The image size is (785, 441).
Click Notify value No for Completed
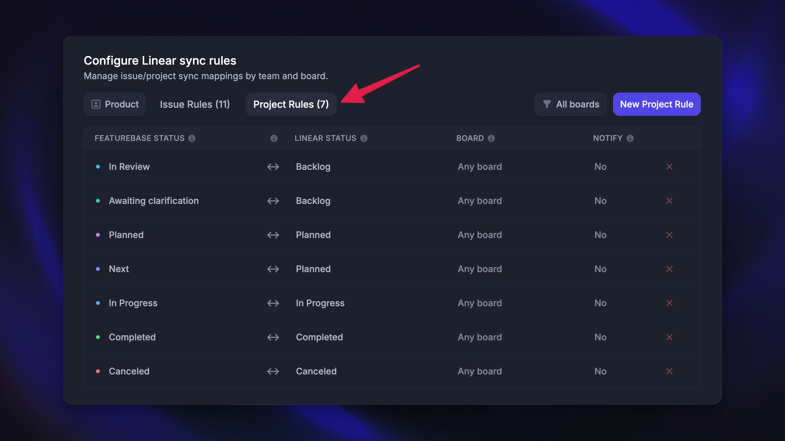[x=601, y=337]
